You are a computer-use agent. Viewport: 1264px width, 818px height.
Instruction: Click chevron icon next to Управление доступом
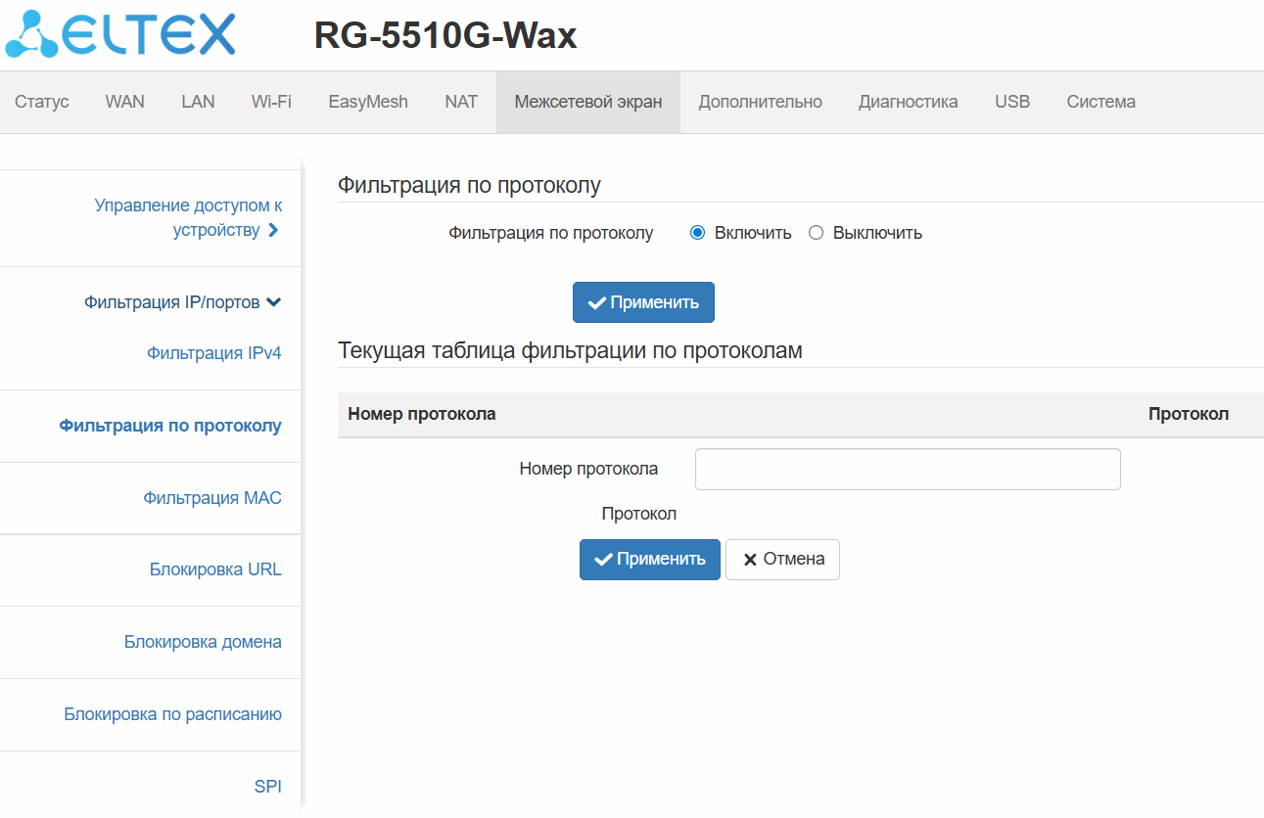pyautogui.click(x=273, y=231)
